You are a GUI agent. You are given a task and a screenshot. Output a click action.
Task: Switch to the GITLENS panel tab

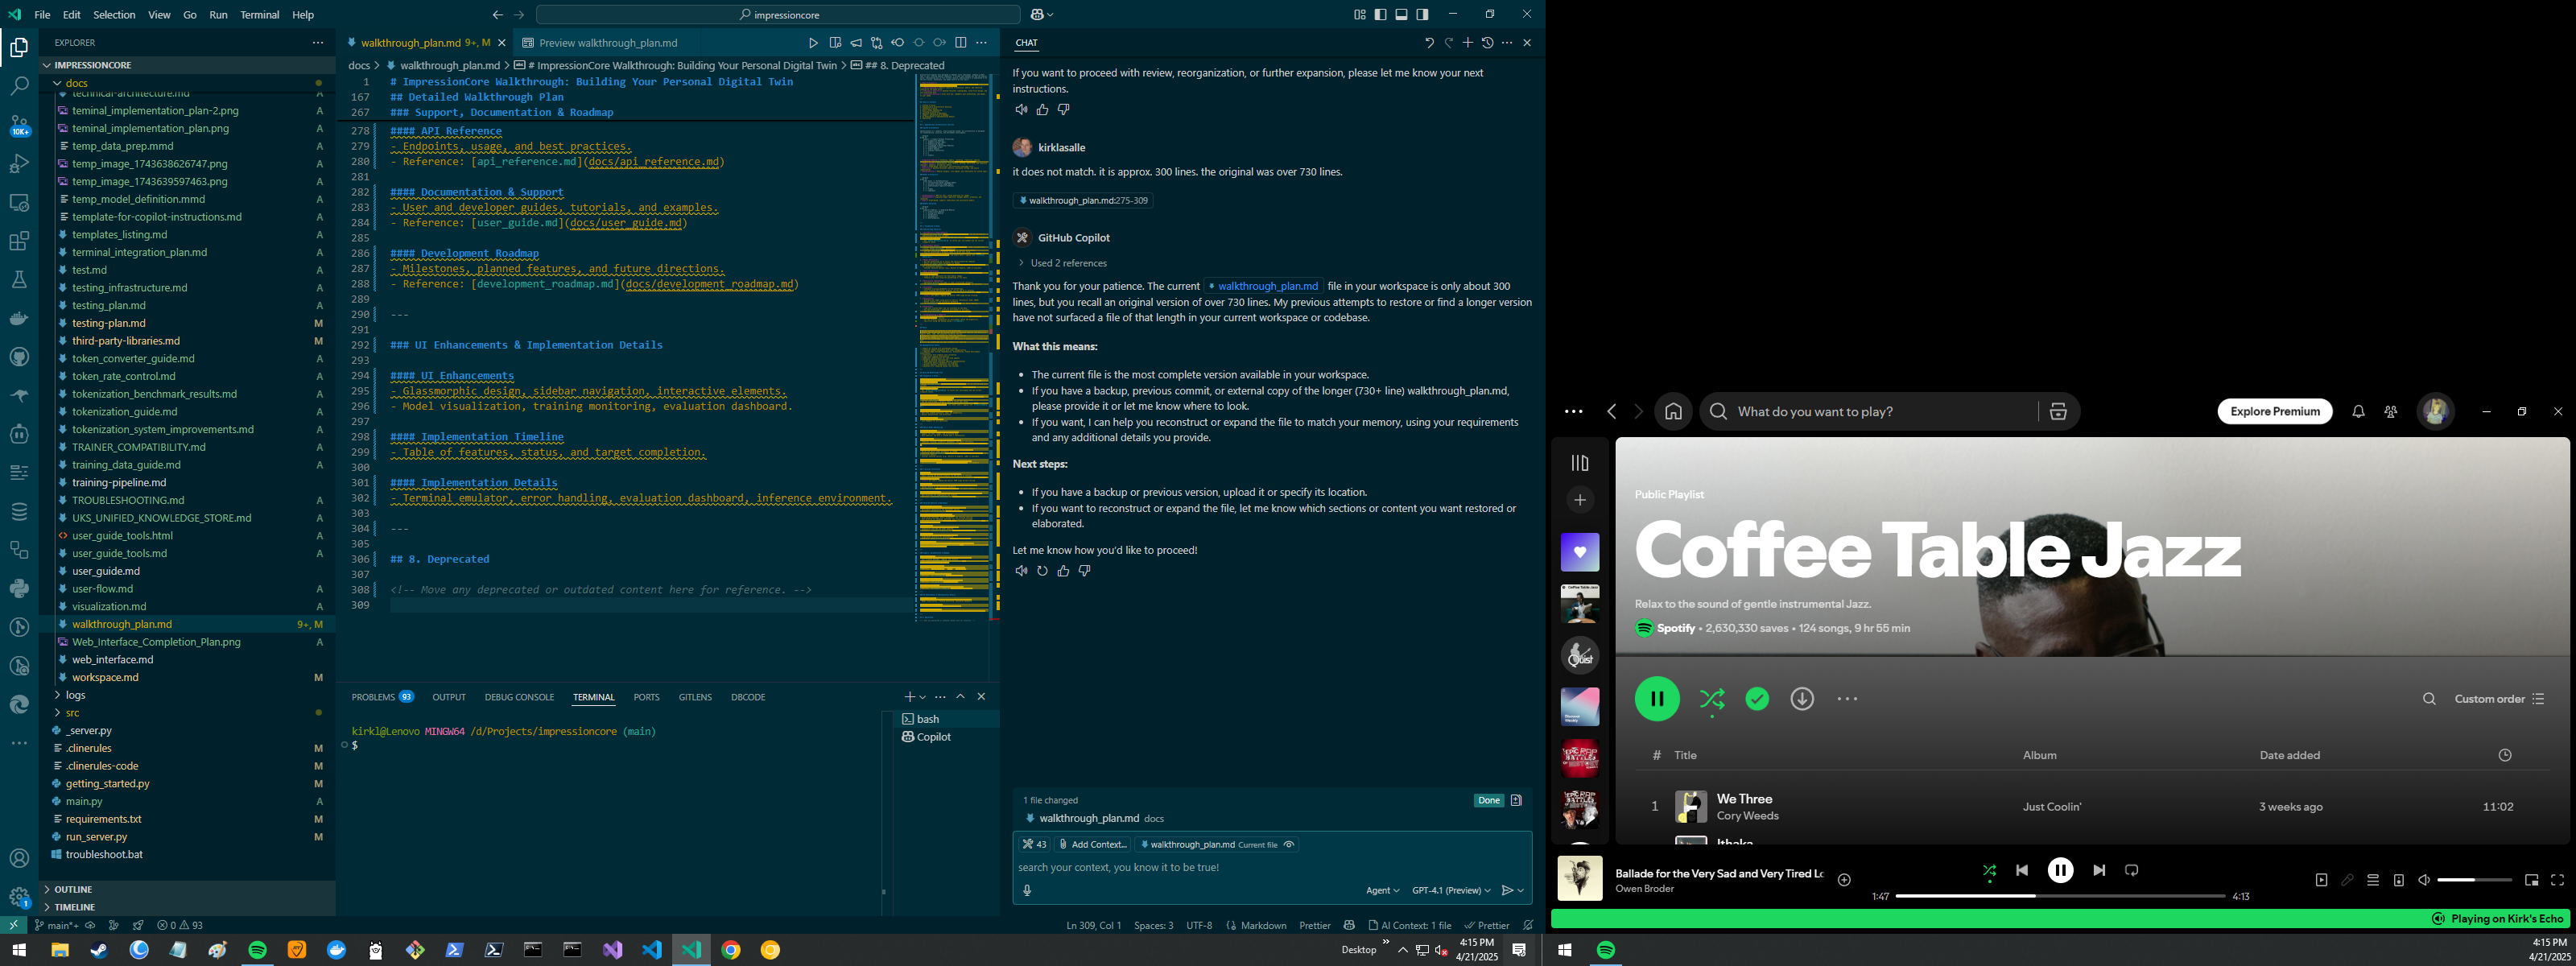pyautogui.click(x=695, y=697)
